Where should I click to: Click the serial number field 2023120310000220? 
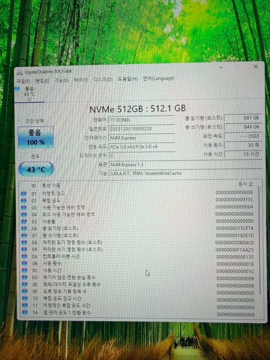click(141, 129)
